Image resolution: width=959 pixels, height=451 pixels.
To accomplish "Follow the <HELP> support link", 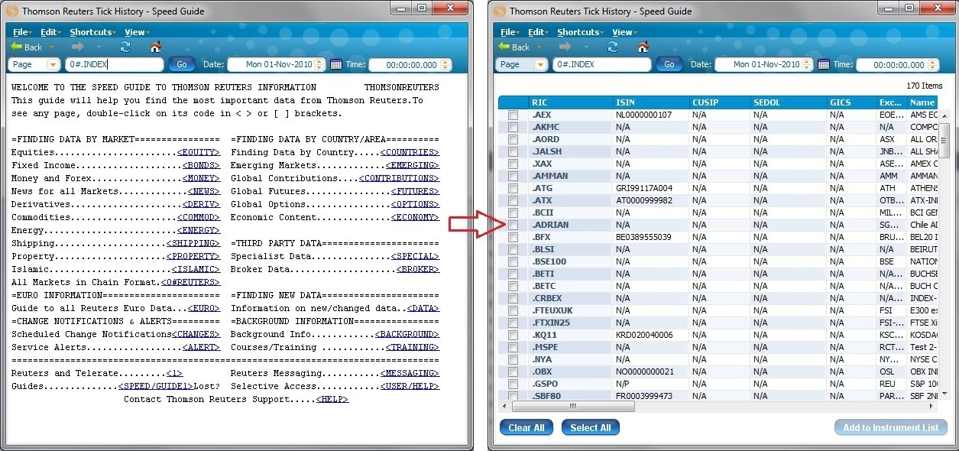I will click(332, 399).
